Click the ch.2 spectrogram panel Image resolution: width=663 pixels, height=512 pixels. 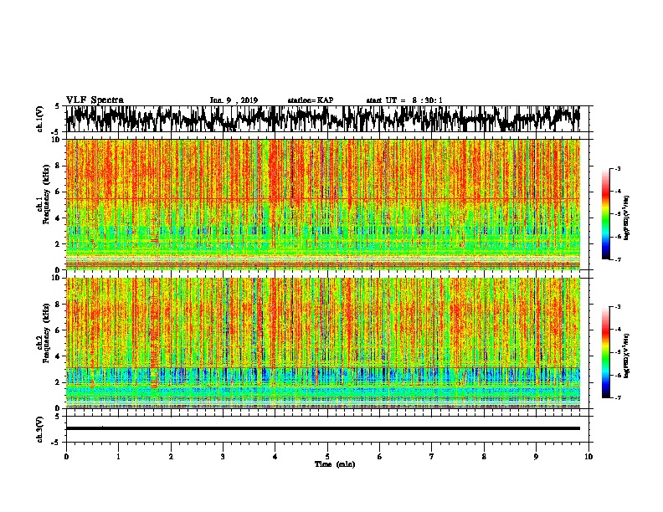pos(323,343)
